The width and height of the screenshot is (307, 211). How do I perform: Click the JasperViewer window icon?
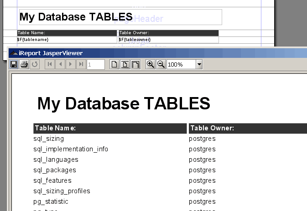tap(14, 53)
